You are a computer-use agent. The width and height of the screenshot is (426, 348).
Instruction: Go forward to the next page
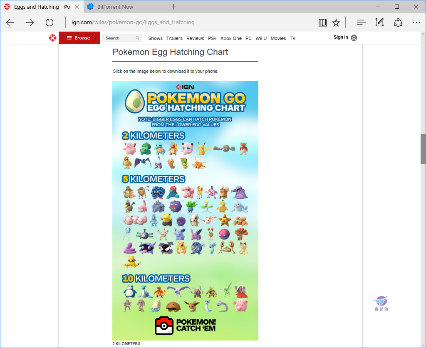click(30, 22)
